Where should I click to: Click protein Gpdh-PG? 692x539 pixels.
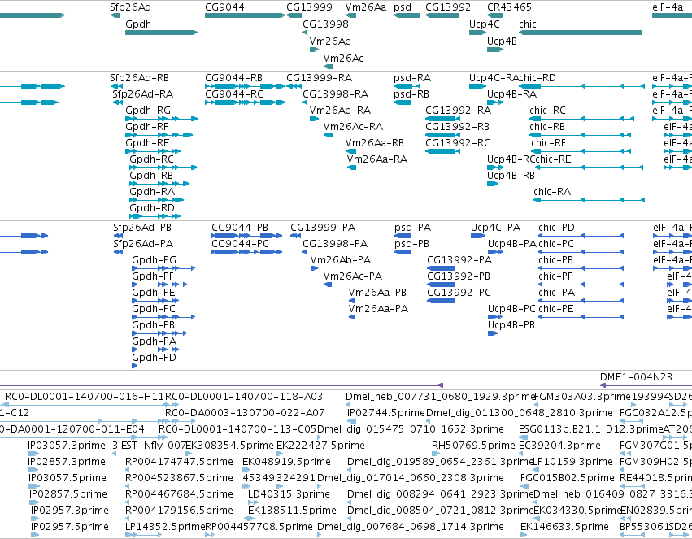pyautogui.click(x=154, y=260)
